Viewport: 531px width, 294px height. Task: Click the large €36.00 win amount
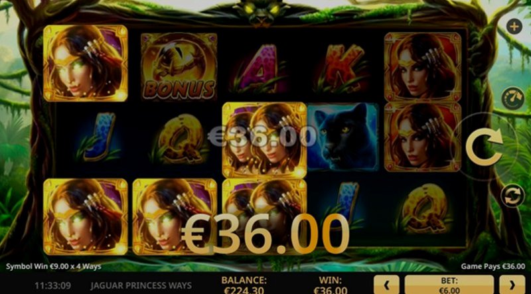[x=265, y=234]
